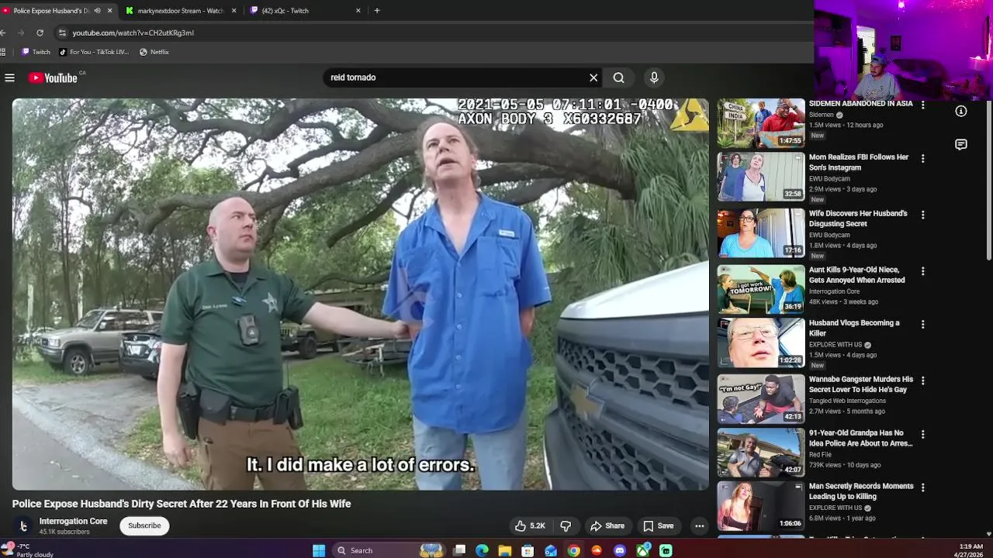Open options for 91-Year-Old Grandpa video
Image resolution: width=993 pixels, height=558 pixels.
click(922, 434)
